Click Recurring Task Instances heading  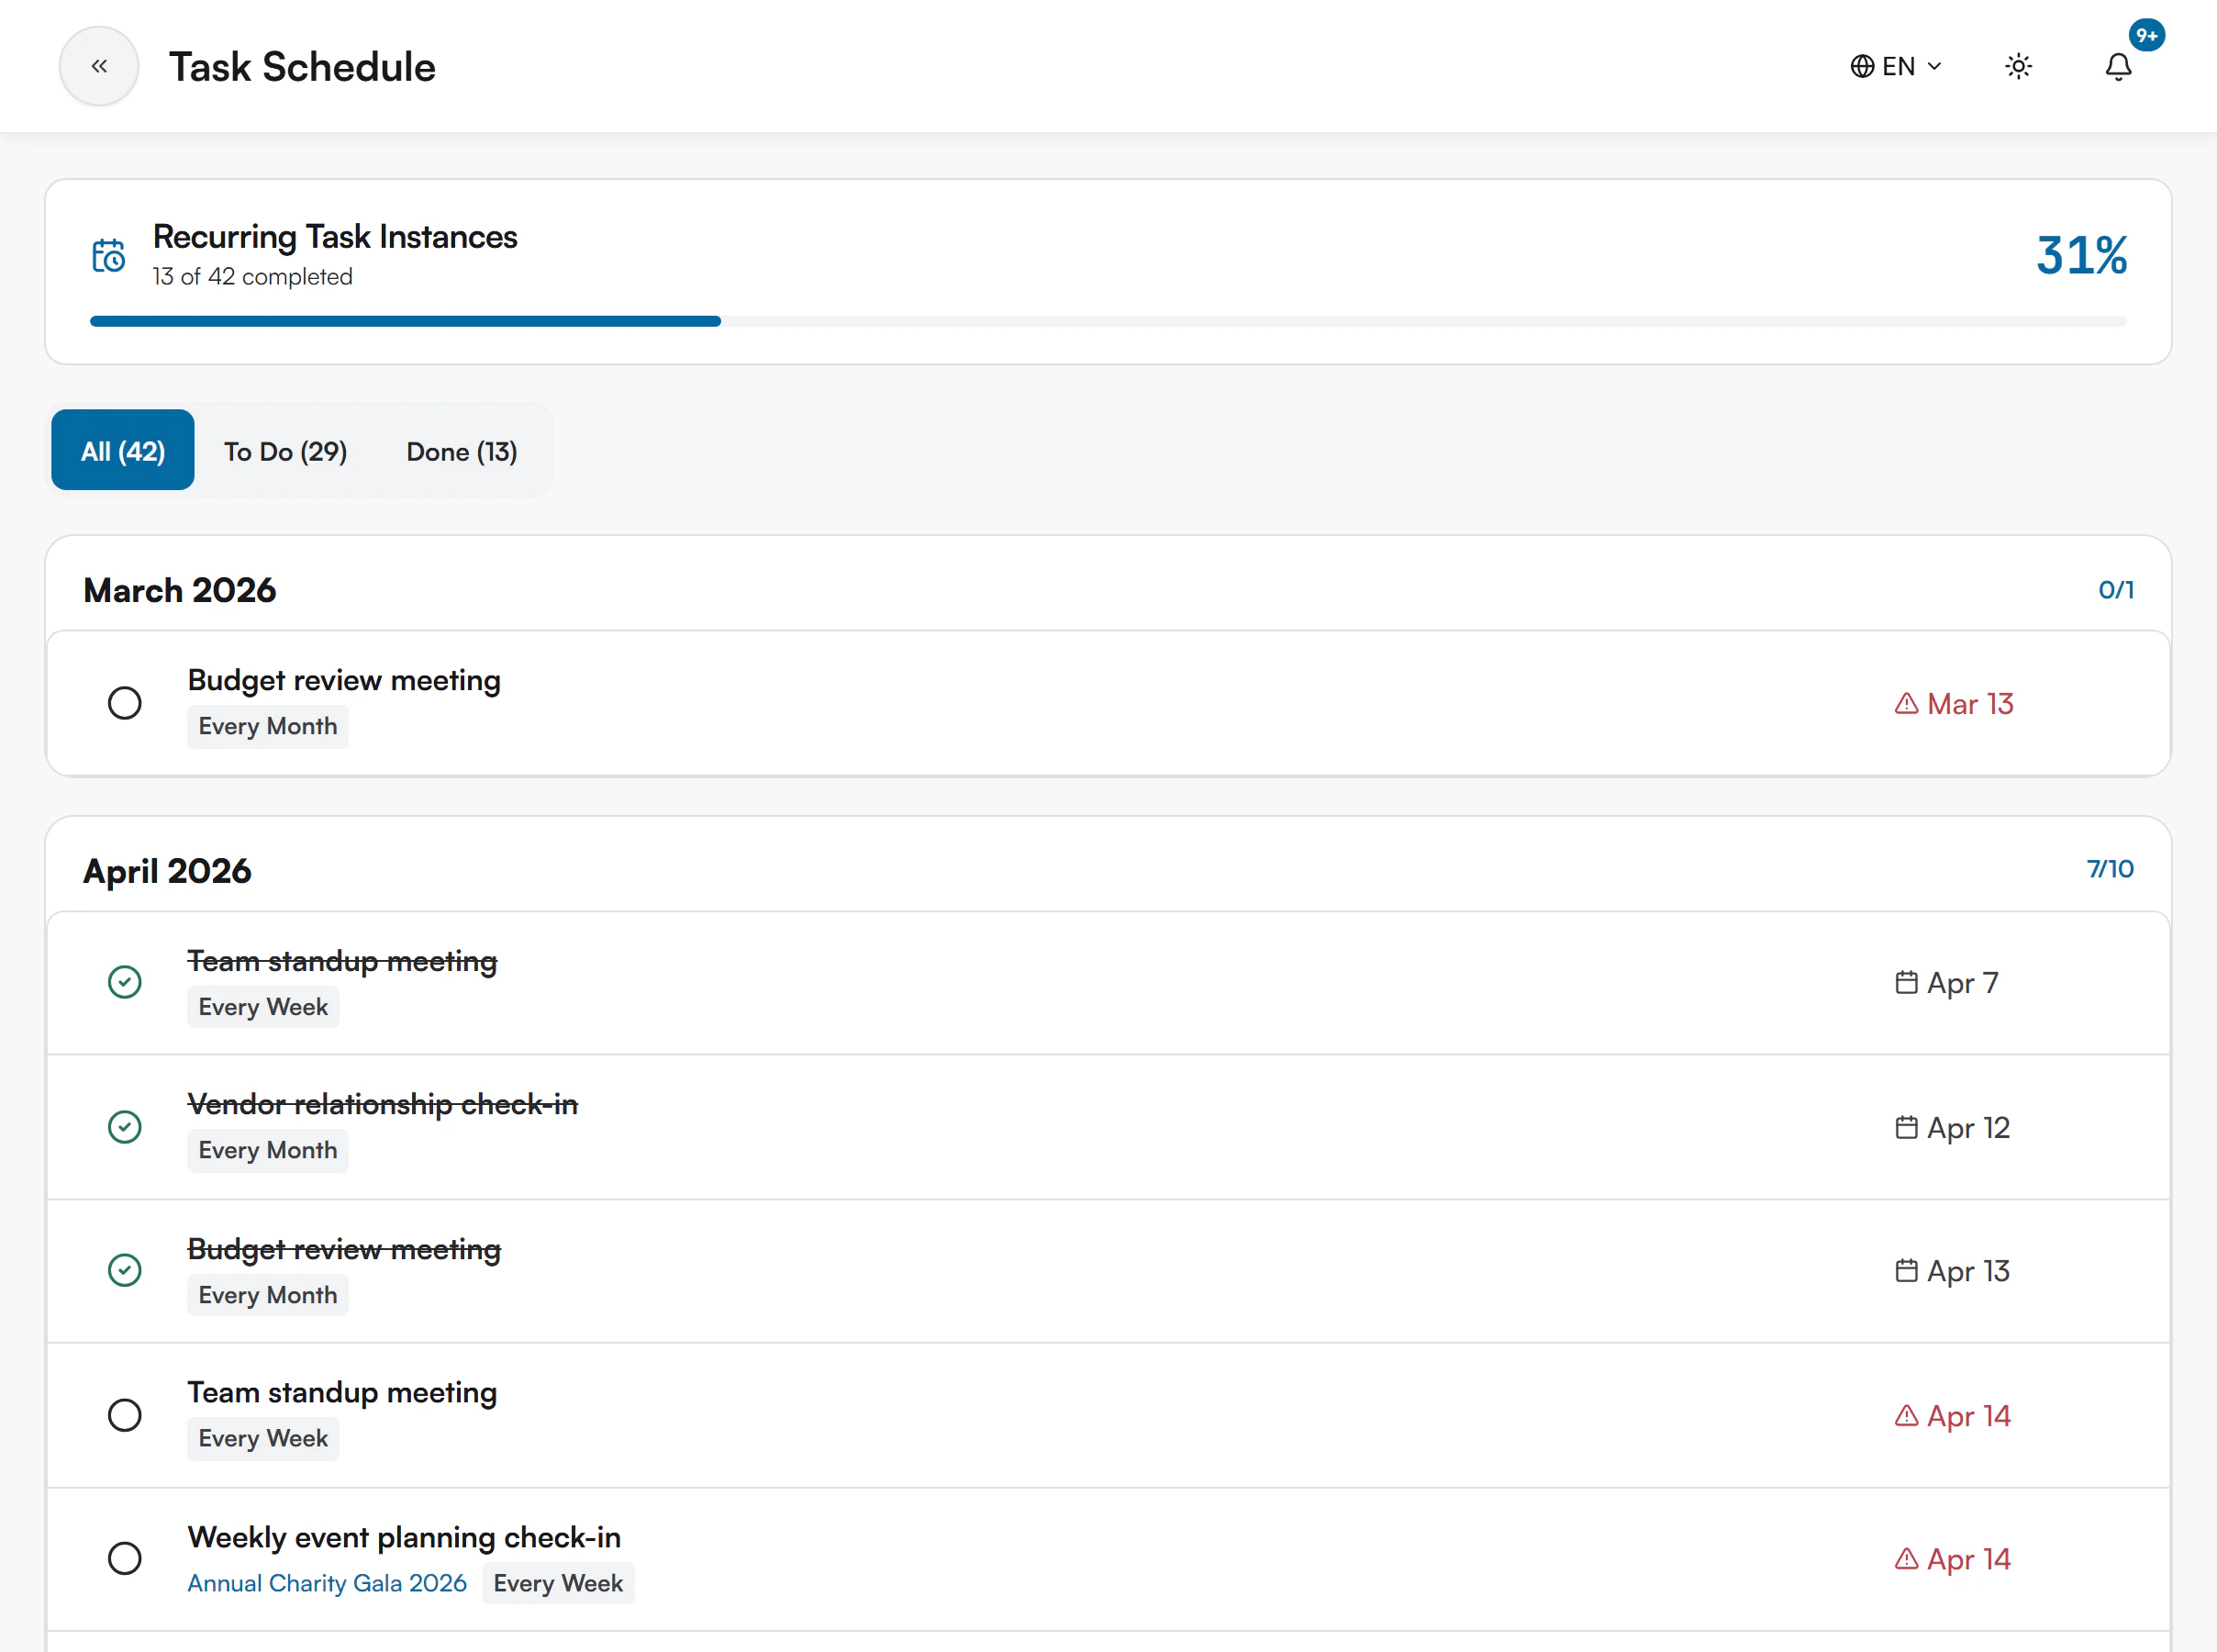[x=335, y=237]
